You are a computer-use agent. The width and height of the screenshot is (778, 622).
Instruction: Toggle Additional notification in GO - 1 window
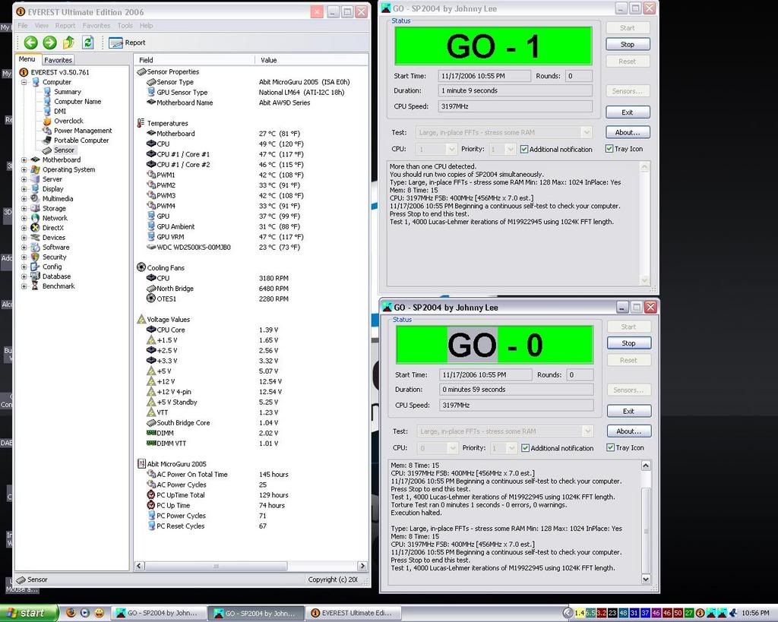pos(524,149)
